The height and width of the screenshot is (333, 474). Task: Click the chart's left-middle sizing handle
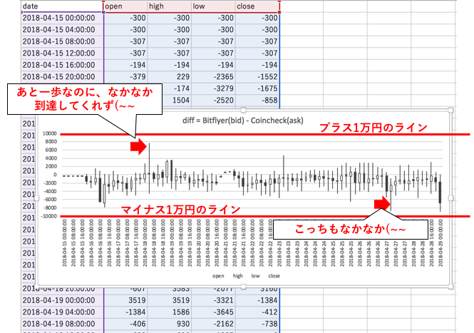36,198
